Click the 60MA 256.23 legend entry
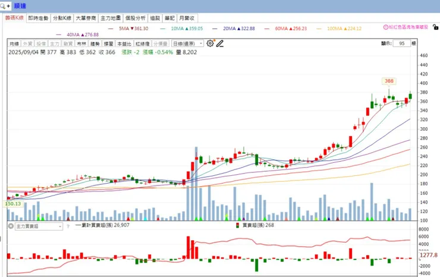Screen dimensions: 440x277 coord(286,29)
